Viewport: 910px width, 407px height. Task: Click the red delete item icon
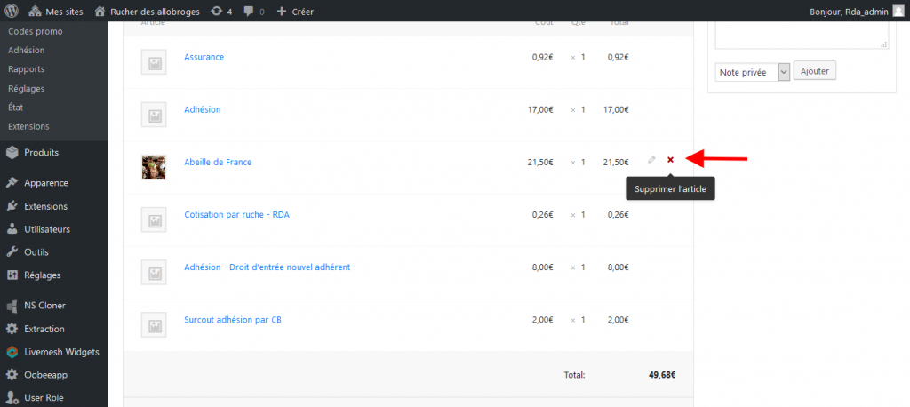point(670,160)
